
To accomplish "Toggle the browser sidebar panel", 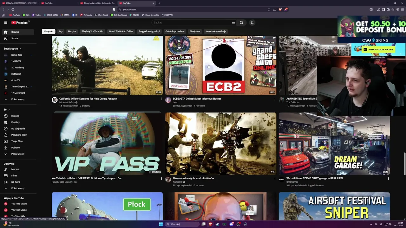I will (x=383, y=9).
